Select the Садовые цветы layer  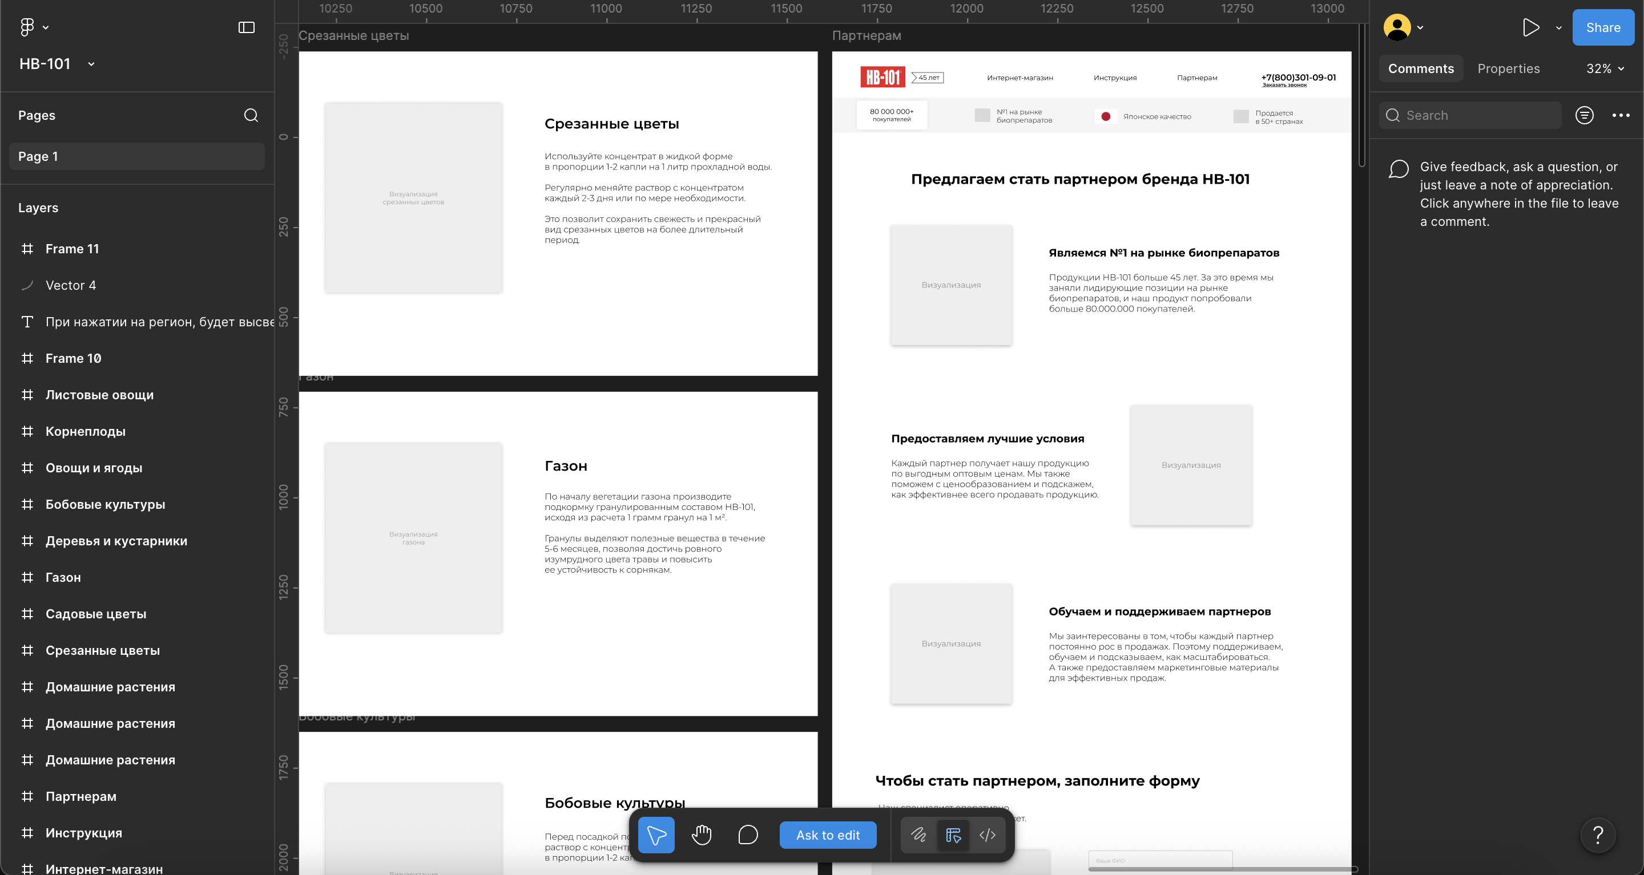coord(96,614)
